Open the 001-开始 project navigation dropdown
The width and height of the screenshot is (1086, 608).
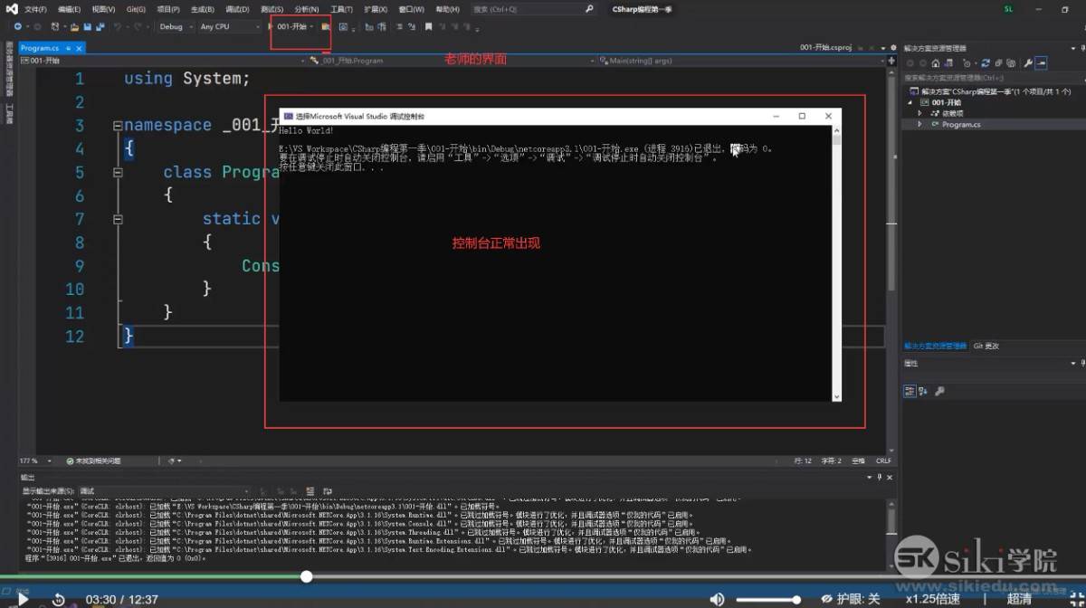click(x=163, y=61)
